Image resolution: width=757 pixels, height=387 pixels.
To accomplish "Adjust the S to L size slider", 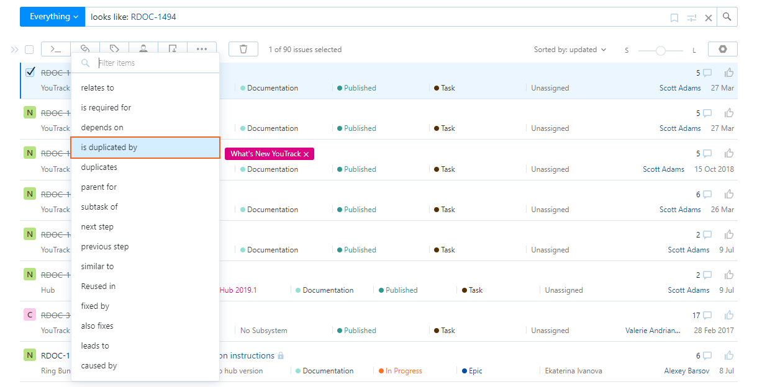I will tap(661, 50).
